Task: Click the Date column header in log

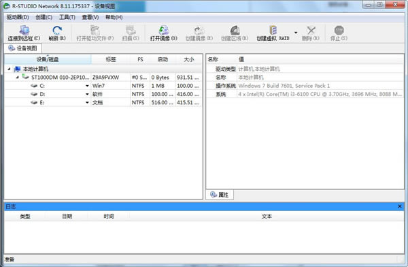Action: pyautogui.click(x=67, y=217)
